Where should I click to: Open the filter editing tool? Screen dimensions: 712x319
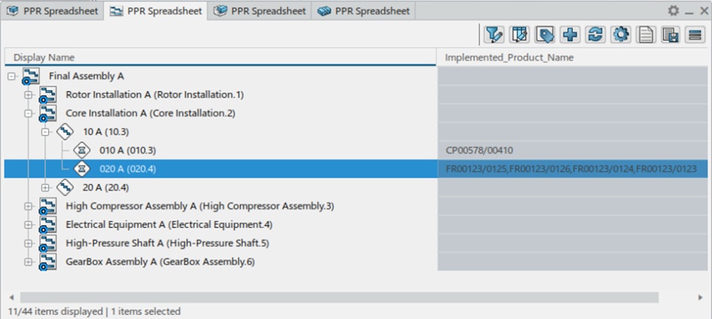click(x=492, y=34)
